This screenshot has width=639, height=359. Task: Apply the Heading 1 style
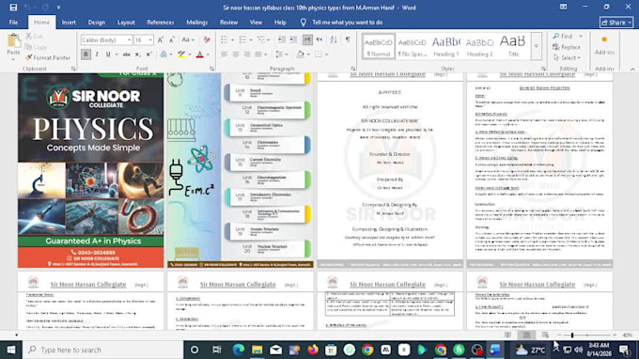click(x=445, y=46)
